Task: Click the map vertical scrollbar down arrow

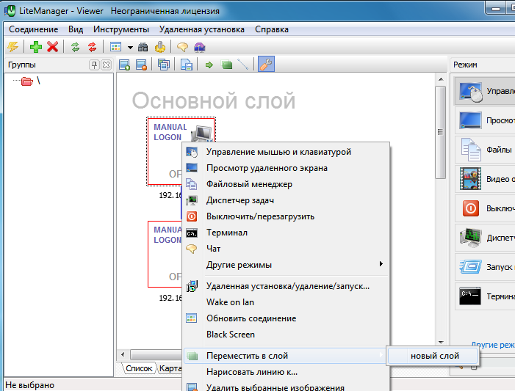Action: coord(441,343)
